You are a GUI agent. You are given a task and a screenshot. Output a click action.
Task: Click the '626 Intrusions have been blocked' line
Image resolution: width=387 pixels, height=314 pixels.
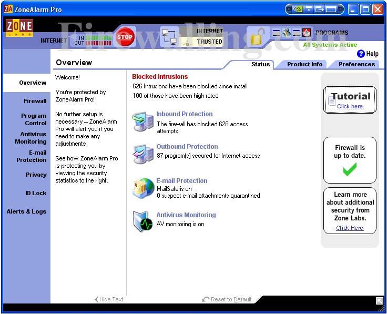coord(190,86)
